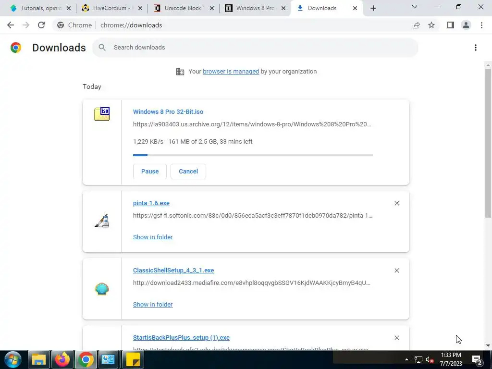Viewport: 492px width, 369px height.
Task: Open the Windows Start menu orb
Action: pos(13,359)
